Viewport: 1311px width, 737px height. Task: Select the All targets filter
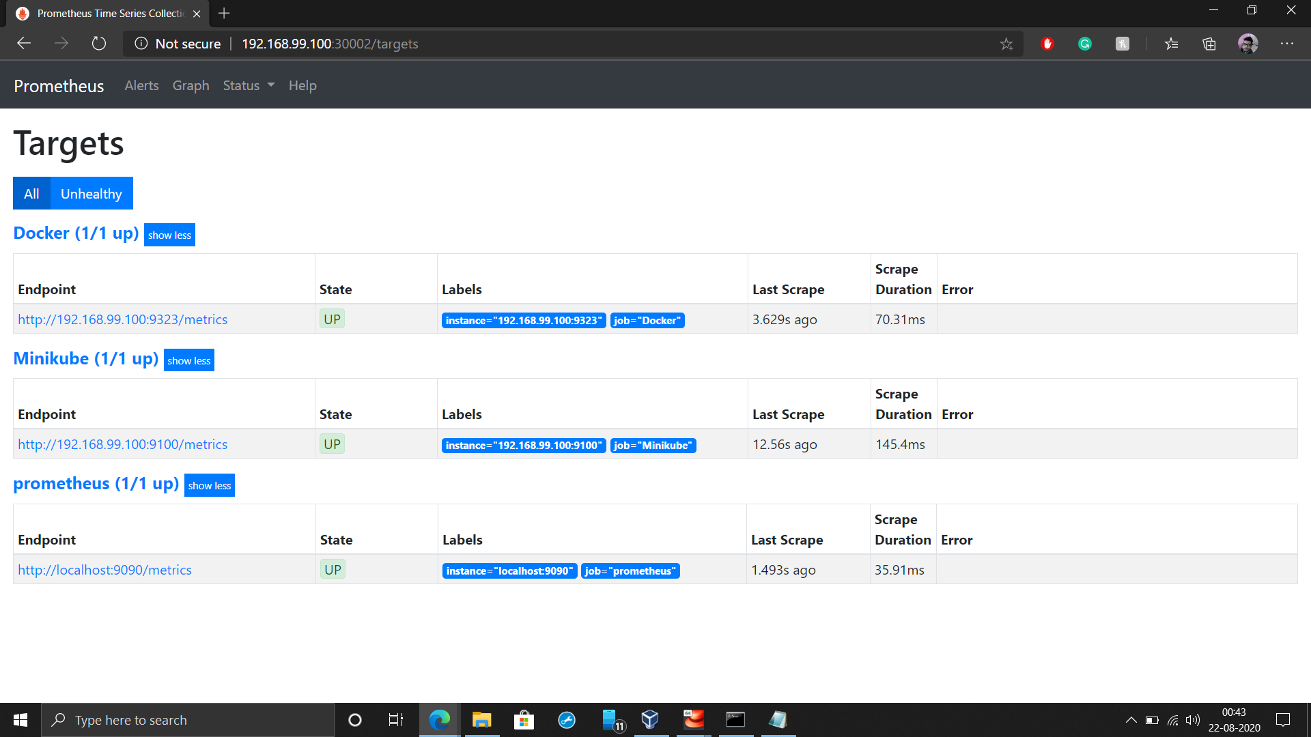tap(31, 193)
